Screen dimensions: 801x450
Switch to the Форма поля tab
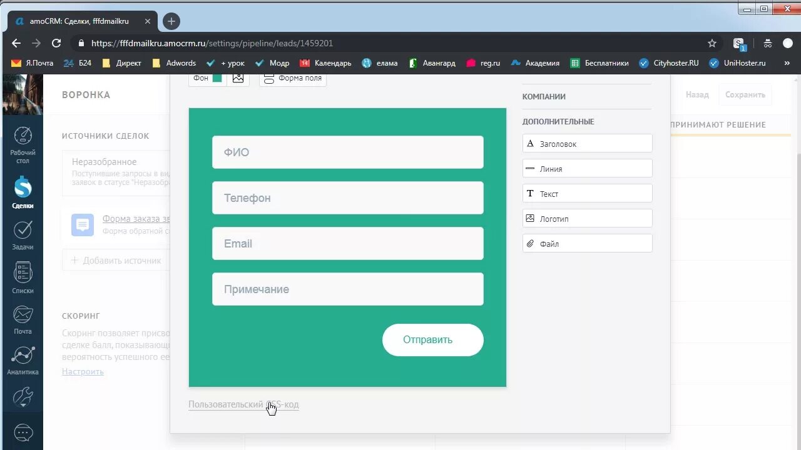pyautogui.click(x=292, y=77)
